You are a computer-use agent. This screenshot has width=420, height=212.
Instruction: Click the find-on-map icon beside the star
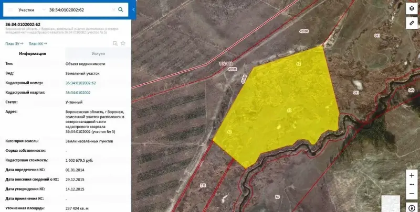pos(115,43)
